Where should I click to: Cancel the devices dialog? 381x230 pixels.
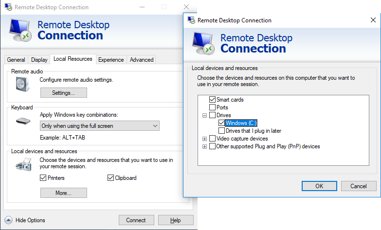pyautogui.click(x=359, y=186)
